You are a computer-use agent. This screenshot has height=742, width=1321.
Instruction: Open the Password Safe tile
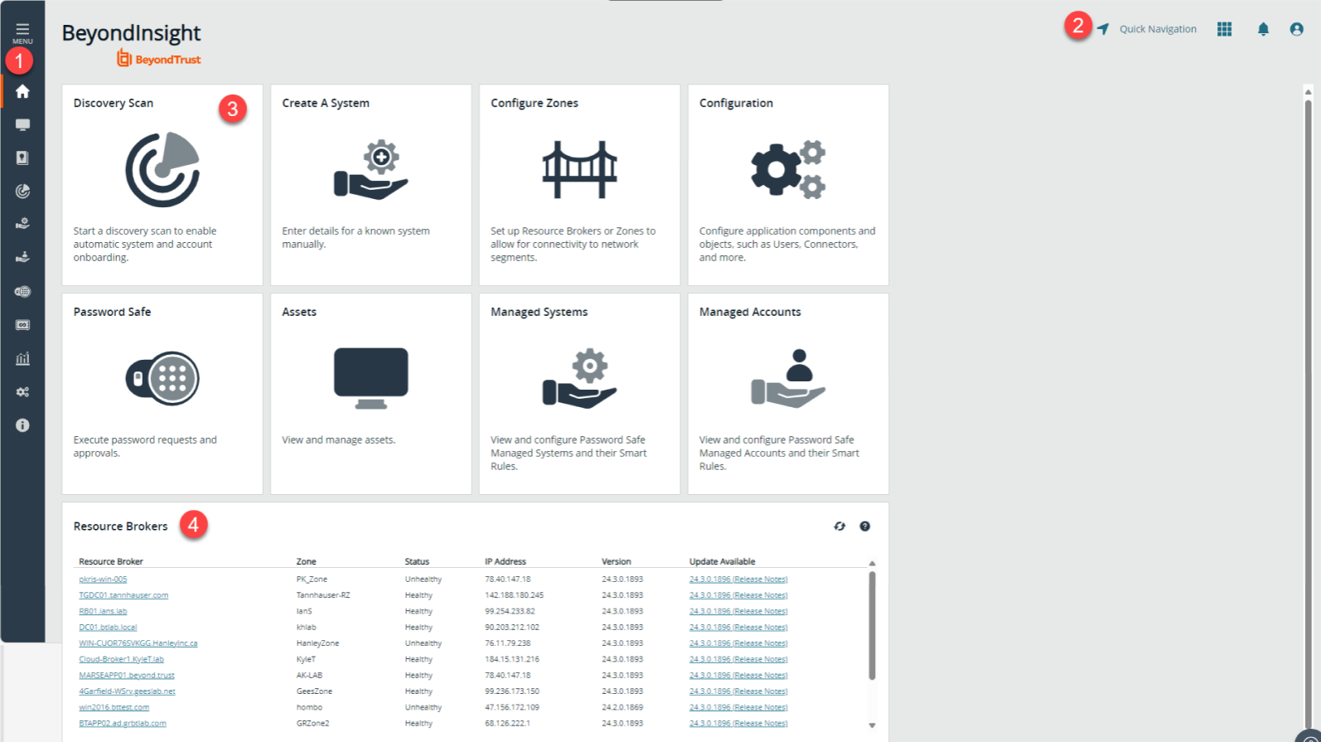click(x=162, y=394)
